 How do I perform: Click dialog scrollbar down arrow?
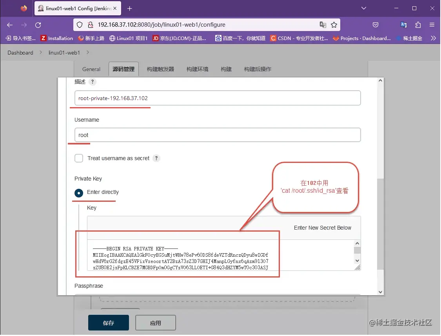tap(380, 292)
